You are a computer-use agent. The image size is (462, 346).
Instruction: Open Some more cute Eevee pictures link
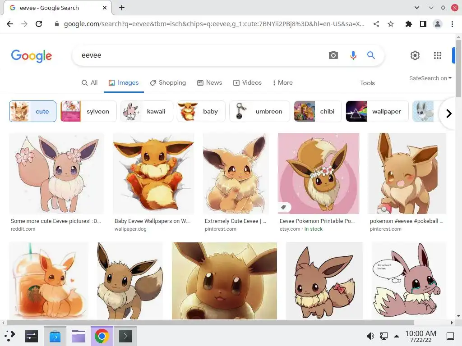(x=56, y=221)
